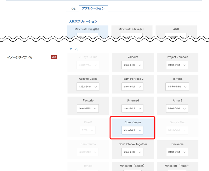Pick the Minecraft (Spigot) card

132,166
